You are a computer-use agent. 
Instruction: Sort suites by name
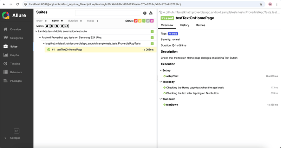(x=57, y=21)
